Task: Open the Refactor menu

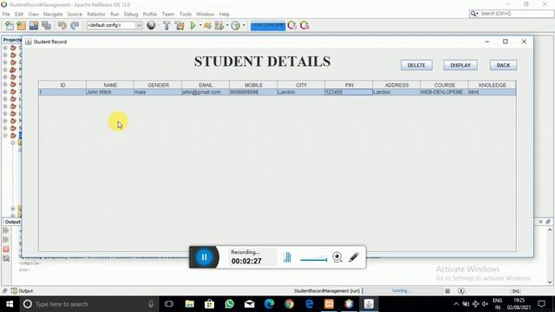Action: pyautogui.click(x=96, y=14)
